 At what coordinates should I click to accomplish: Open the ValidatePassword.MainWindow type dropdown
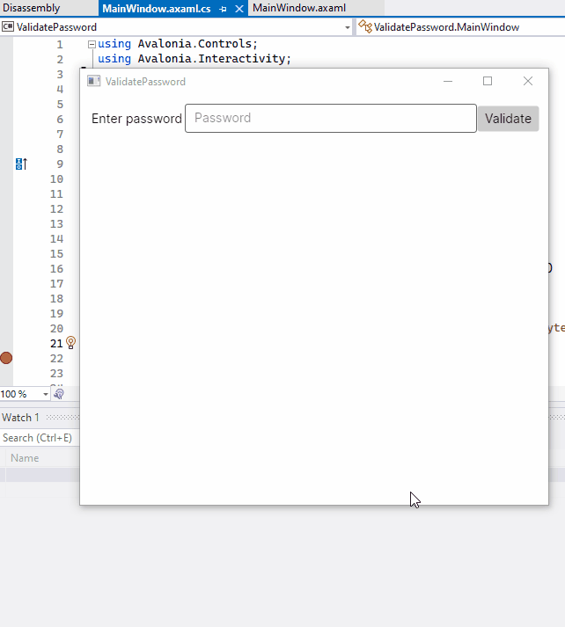[458, 27]
